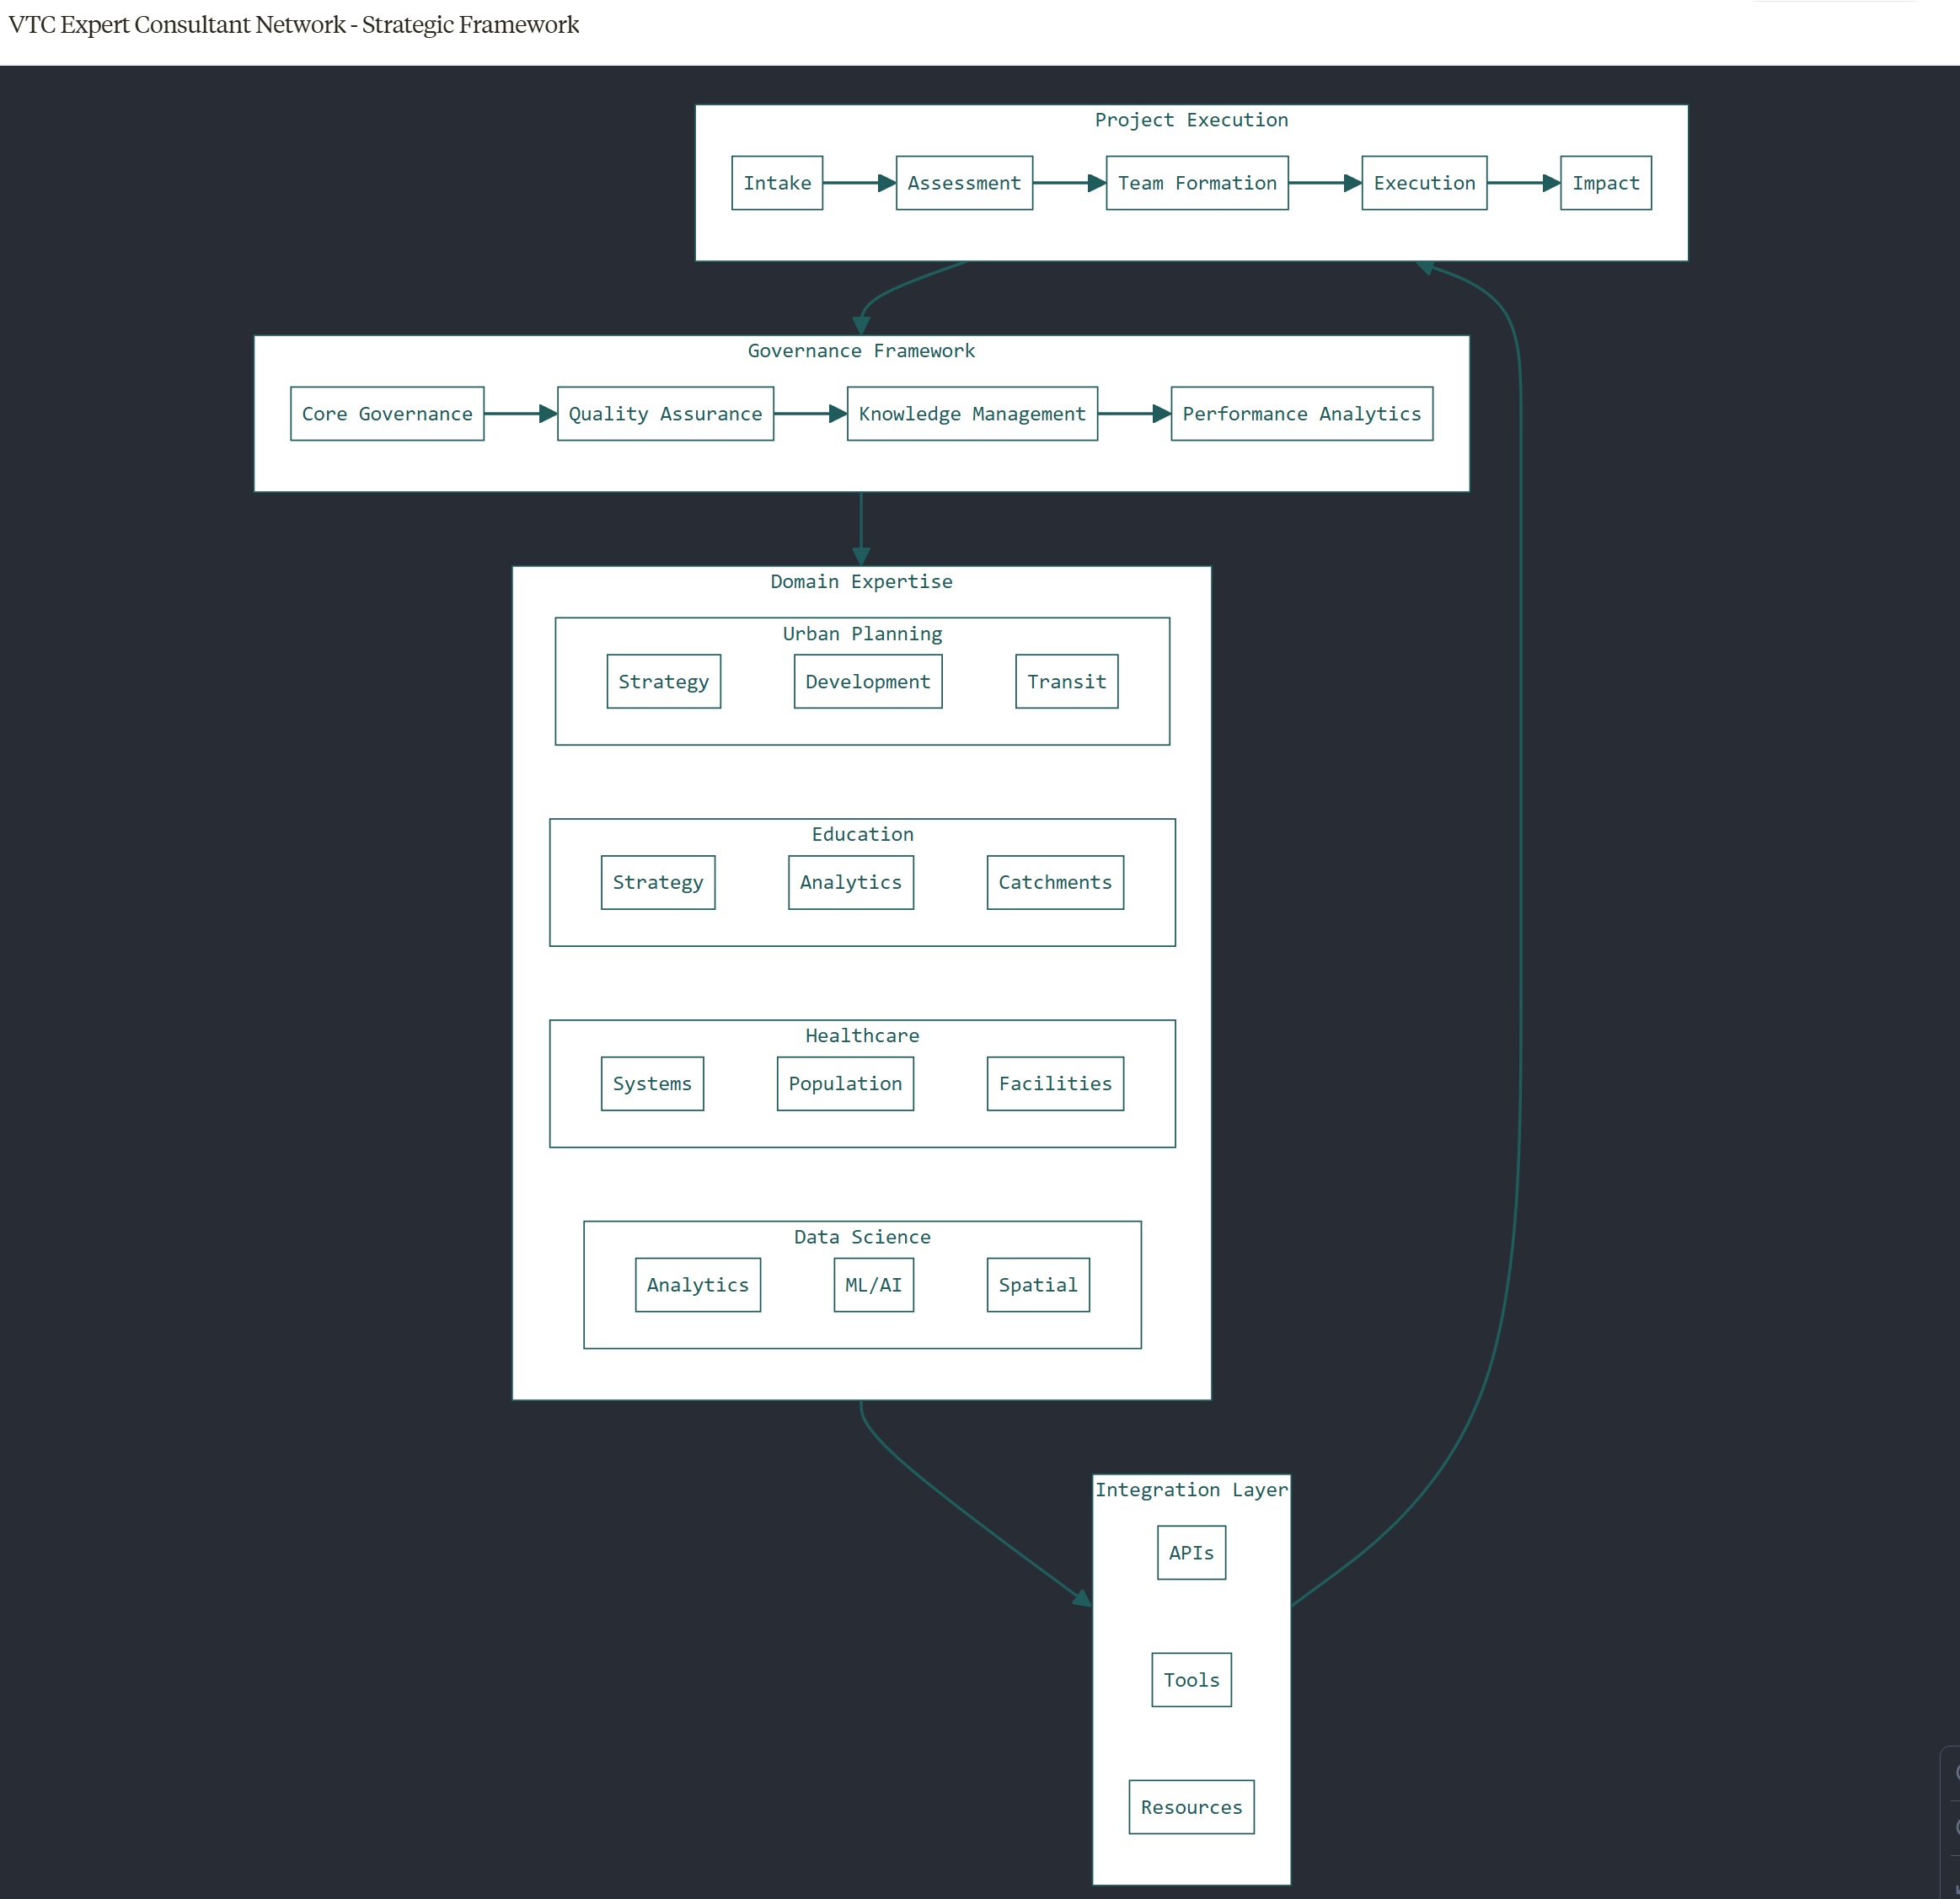Click the Transit box under Urban Planning
The height and width of the screenshot is (1899, 1960).
[1066, 681]
